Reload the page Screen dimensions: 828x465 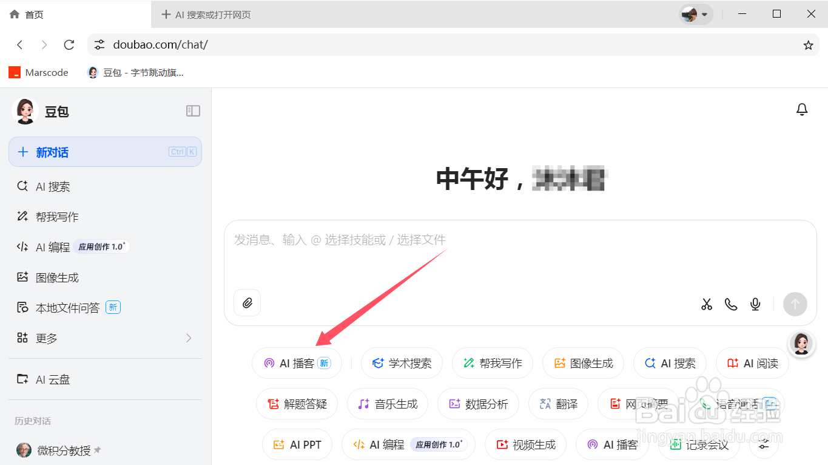pyautogui.click(x=69, y=45)
